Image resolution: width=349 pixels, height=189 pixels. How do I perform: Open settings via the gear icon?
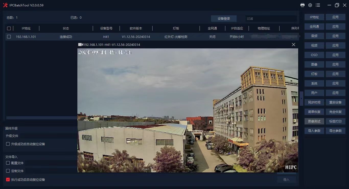point(310,5)
